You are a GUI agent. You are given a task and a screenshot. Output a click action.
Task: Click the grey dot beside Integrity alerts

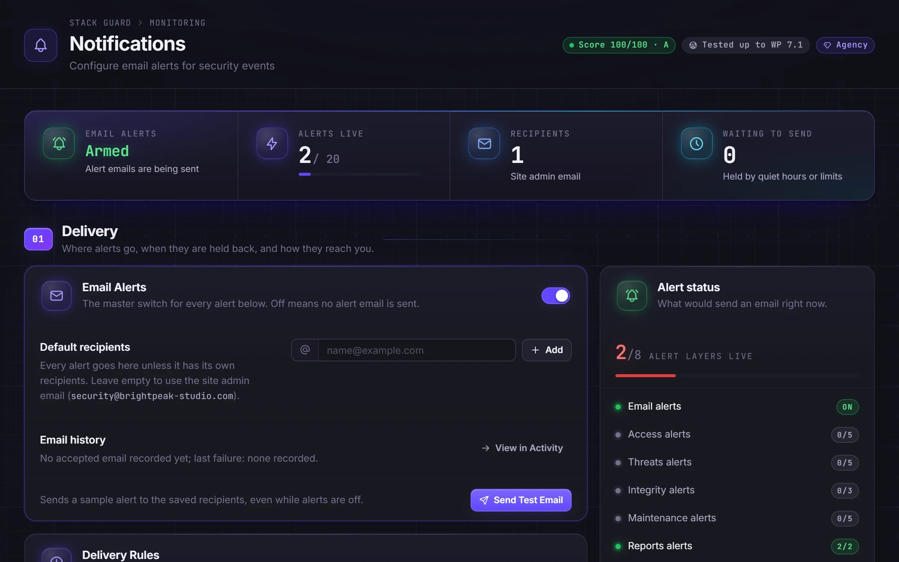[x=618, y=490]
